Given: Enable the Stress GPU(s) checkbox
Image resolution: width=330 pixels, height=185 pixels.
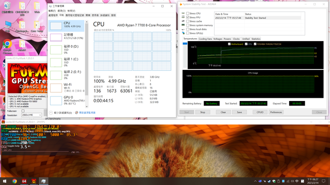Looking at the screenshot, I should (x=188, y=33).
